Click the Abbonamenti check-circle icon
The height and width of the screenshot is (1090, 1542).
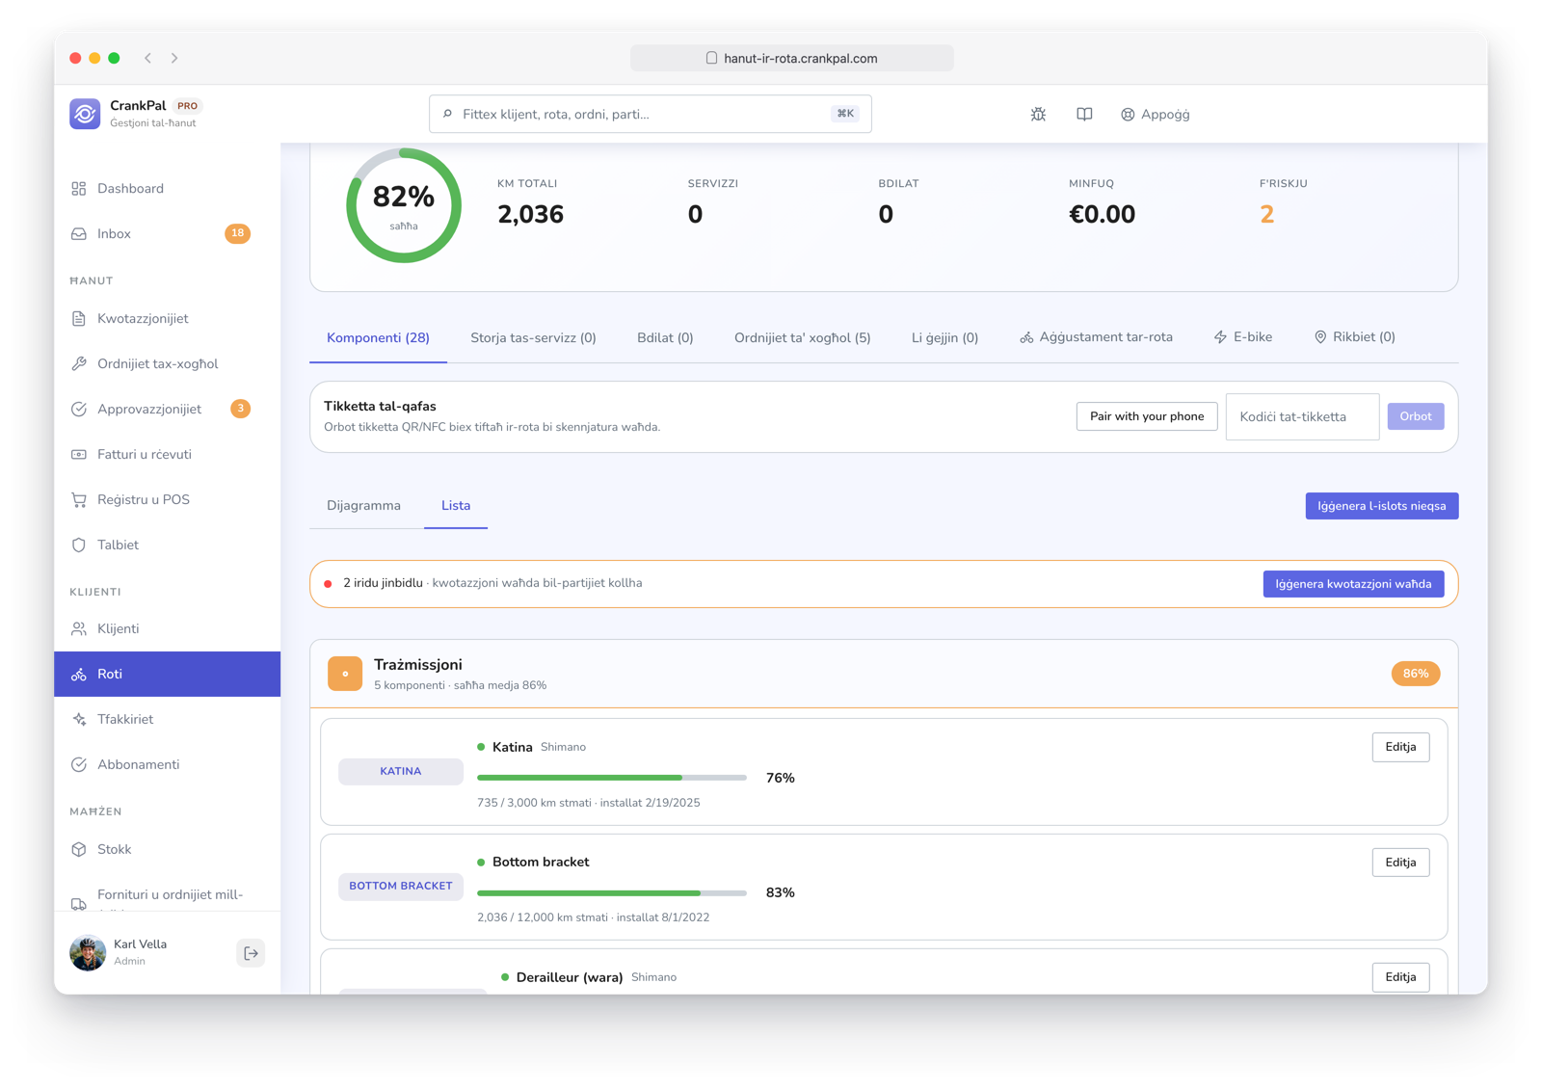click(79, 765)
